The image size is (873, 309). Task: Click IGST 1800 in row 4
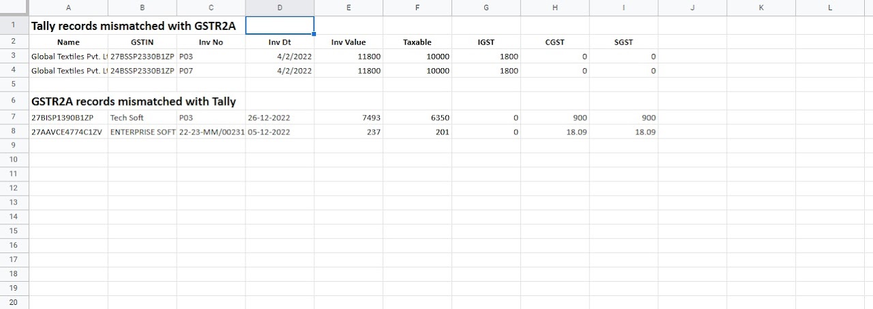pos(486,70)
